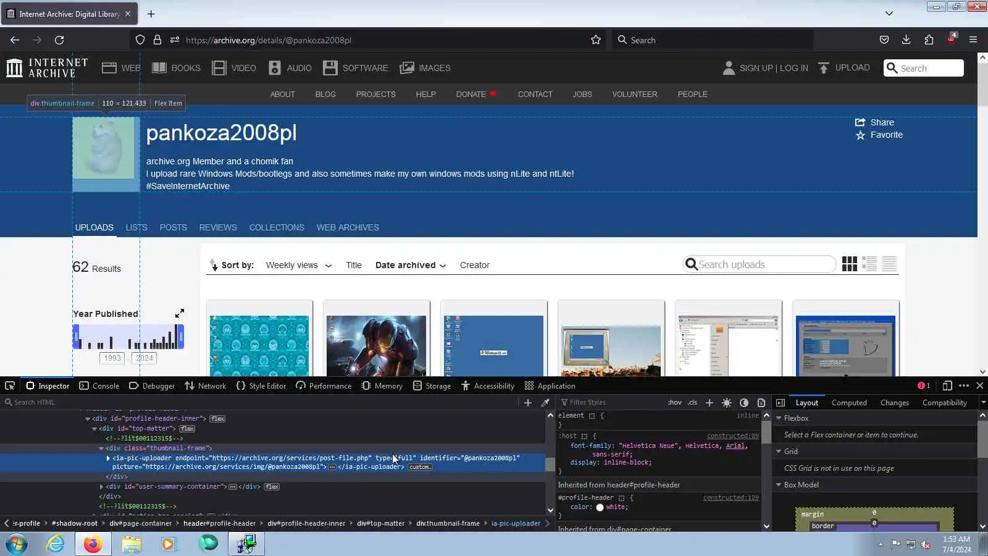988x556 pixels.
Task: Switch to the Network tab
Action: tap(206, 385)
